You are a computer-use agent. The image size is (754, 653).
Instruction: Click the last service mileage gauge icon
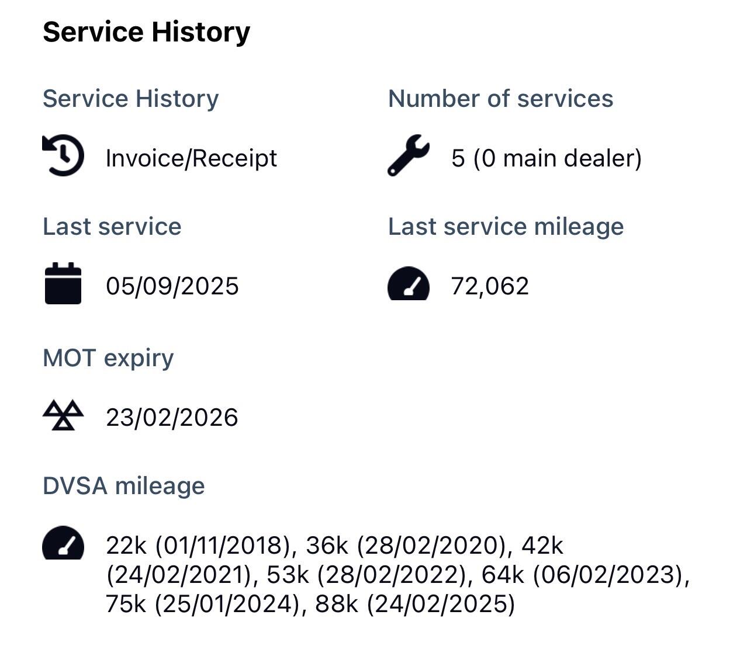[x=408, y=284]
